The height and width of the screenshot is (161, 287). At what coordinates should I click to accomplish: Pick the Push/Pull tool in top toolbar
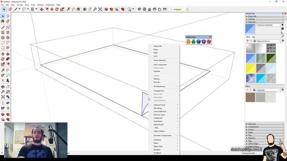(x=42, y=9)
